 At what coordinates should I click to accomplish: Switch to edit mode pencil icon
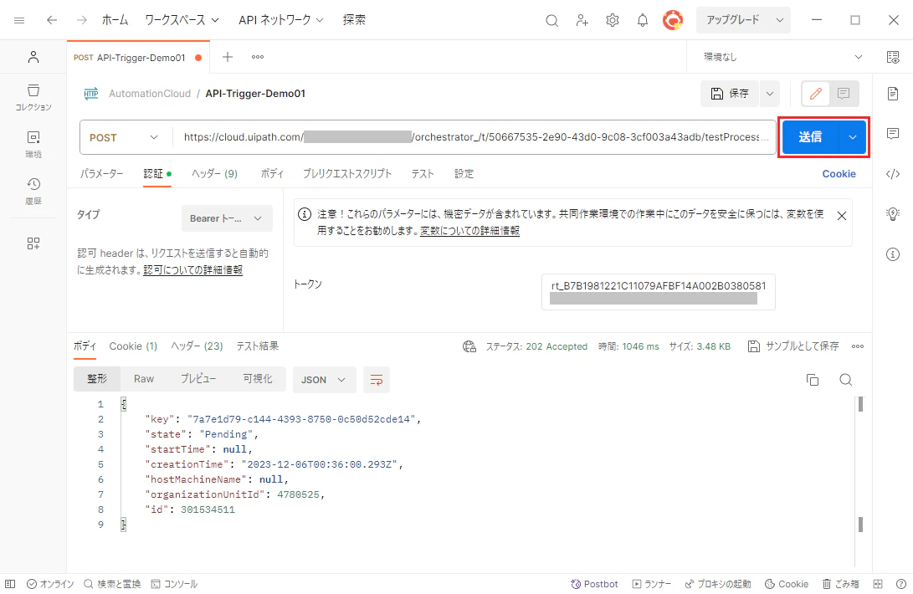click(816, 93)
